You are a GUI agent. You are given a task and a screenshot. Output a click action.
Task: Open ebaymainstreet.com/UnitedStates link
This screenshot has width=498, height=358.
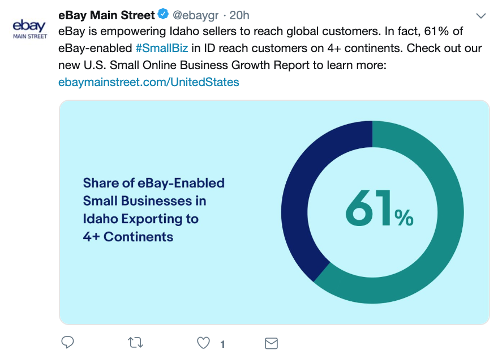pos(149,82)
